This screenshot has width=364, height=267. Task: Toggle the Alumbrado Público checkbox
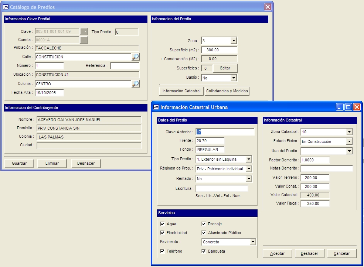tap(204, 233)
